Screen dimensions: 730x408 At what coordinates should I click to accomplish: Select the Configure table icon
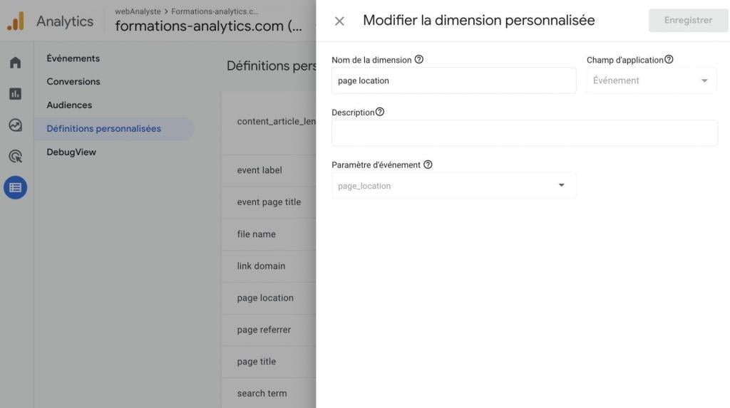16,187
